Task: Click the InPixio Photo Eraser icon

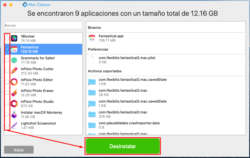Action: pyautogui.click(x=14, y=93)
